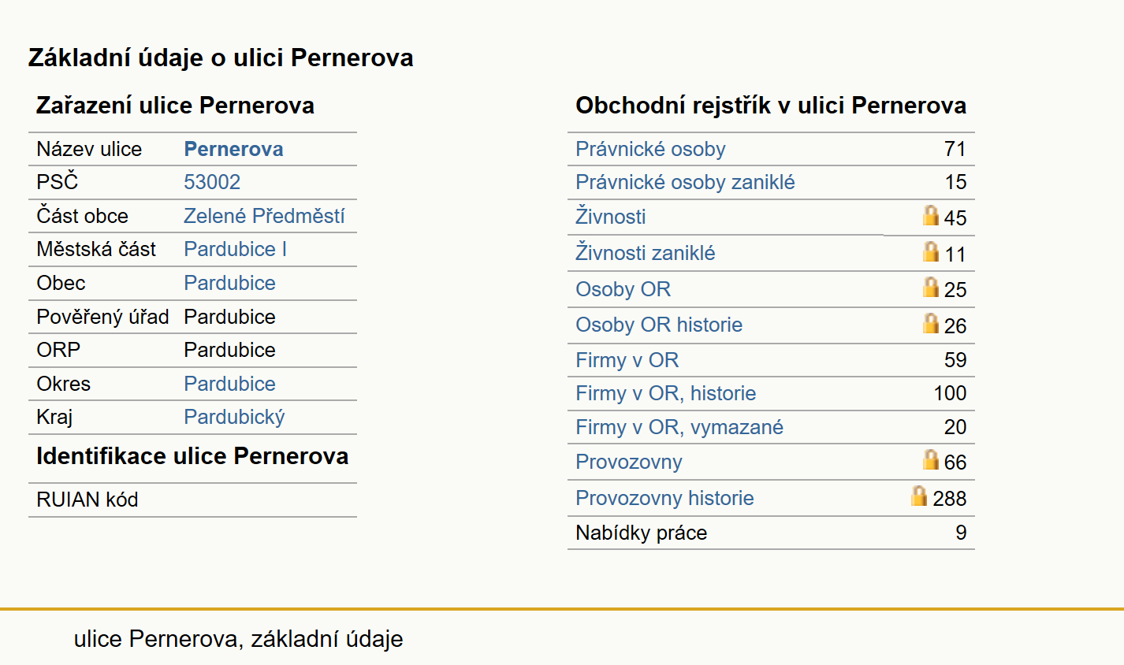Open the Zelené Předměstí link
Image resolution: width=1124 pixels, height=665 pixels.
click(x=264, y=216)
